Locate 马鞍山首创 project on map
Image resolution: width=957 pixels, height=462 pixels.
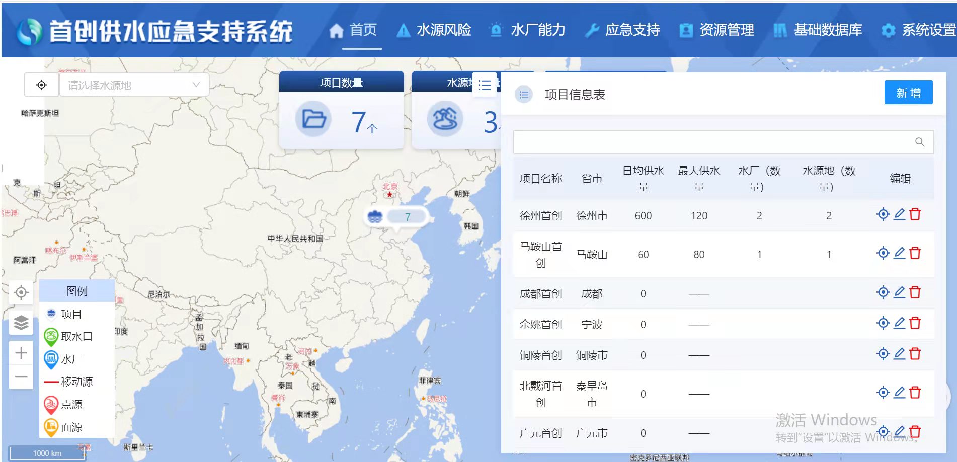pyautogui.click(x=883, y=253)
